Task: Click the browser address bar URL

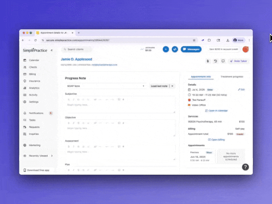Action: click(x=78, y=40)
